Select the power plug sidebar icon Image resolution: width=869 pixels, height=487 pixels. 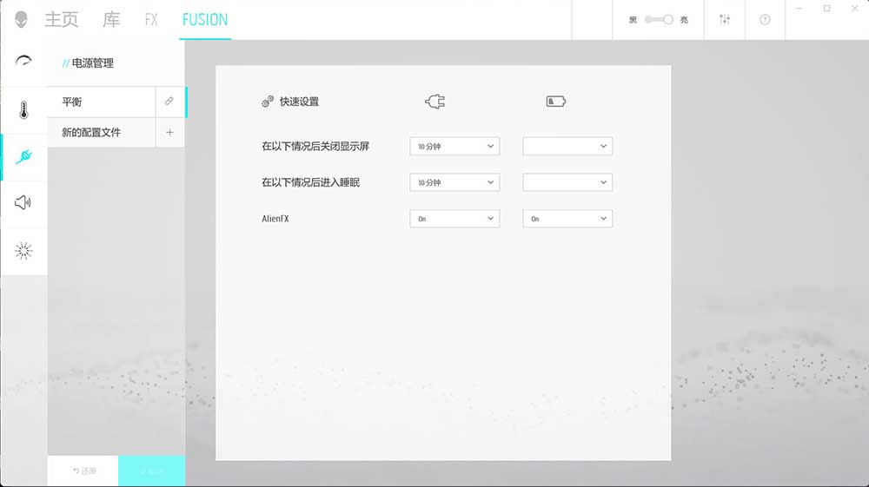[23, 157]
